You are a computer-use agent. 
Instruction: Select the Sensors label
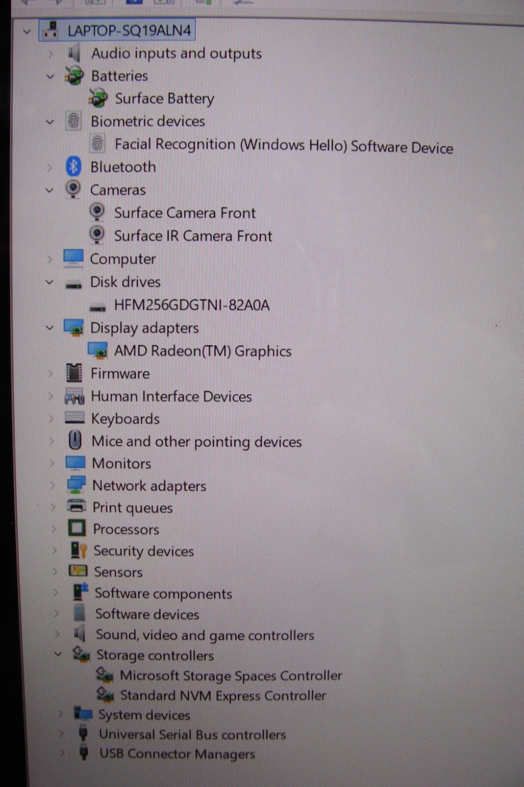[118, 572]
